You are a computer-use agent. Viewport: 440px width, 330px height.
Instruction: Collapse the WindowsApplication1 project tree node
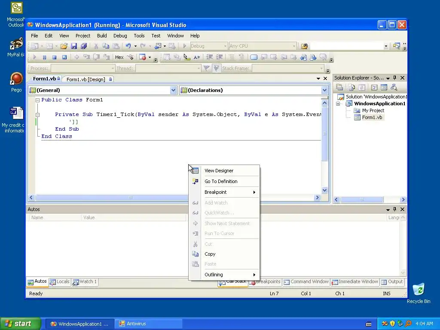338,104
